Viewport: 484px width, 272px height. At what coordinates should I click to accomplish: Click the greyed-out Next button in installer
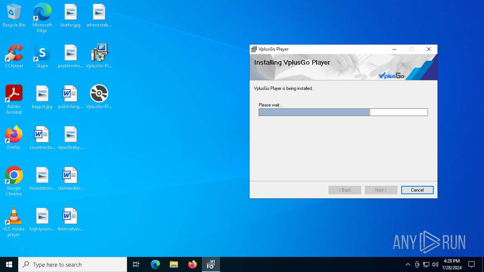(381, 190)
